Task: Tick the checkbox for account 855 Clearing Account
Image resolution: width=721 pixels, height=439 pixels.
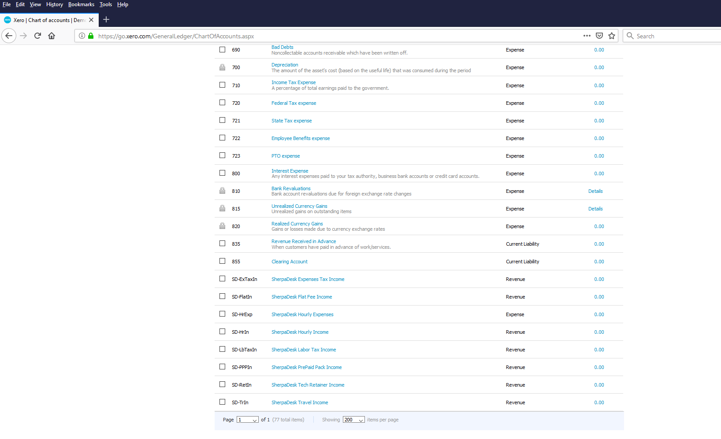Action: click(x=223, y=261)
